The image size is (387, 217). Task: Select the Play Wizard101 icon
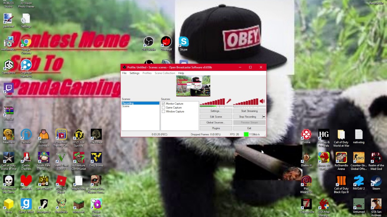click(306, 185)
